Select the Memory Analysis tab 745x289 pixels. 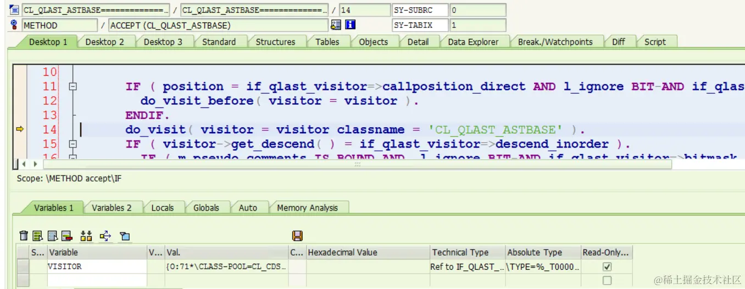point(307,208)
